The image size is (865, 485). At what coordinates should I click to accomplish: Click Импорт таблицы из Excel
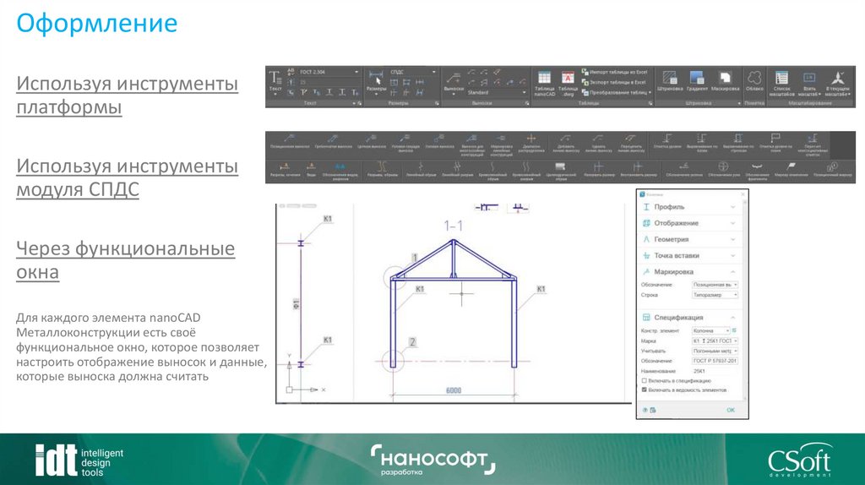(615, 73)
